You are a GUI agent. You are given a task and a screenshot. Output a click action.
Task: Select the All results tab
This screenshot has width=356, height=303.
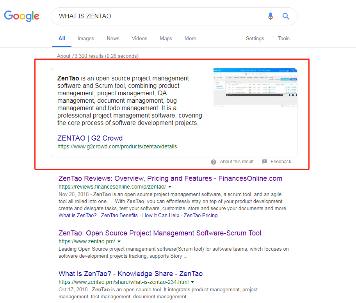pyautogui.click(x=62, y=39)
